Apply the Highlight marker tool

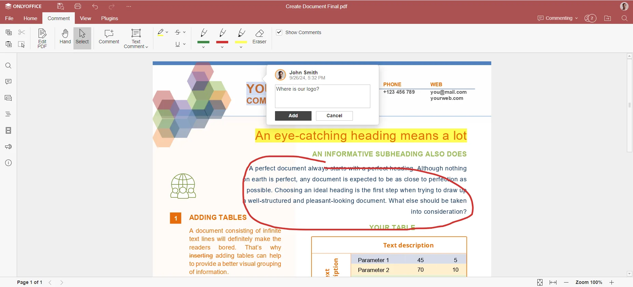tap(161, 32)
